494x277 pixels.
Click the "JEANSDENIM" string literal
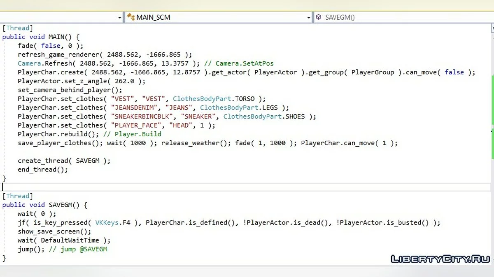point(134,108)
